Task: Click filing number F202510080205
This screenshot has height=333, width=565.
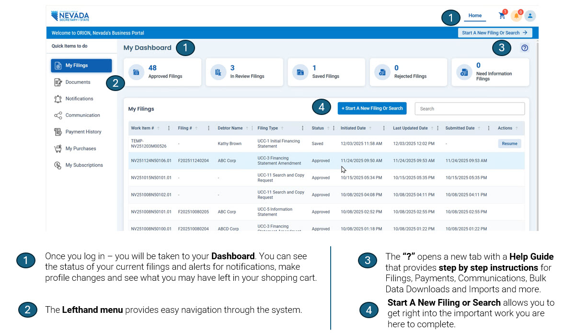Action: 193,212
